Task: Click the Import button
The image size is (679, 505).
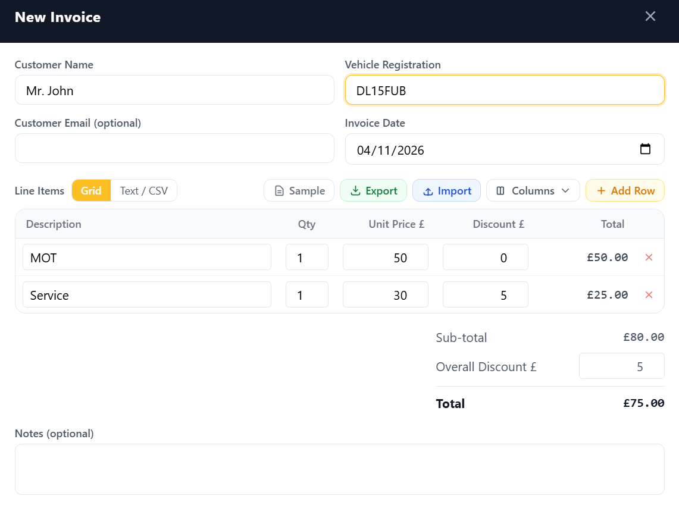Action: [446, 191]
